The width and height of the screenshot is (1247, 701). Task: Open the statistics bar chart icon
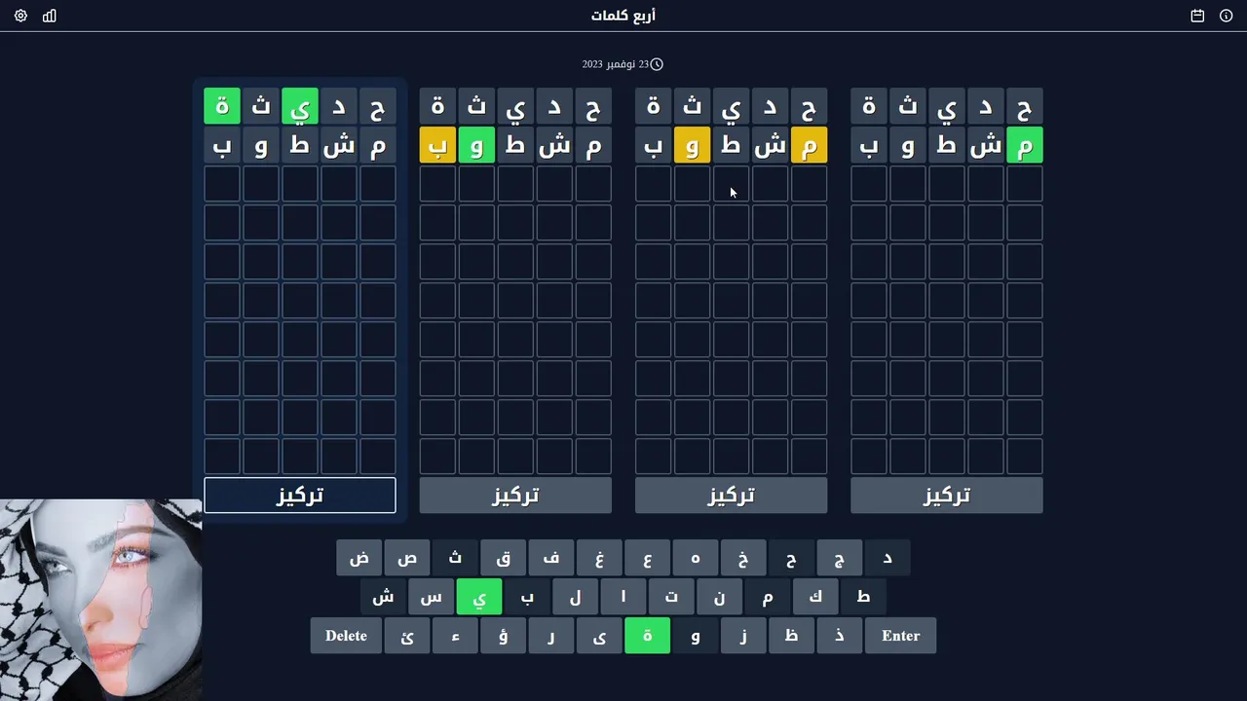(x=50, y=16)
